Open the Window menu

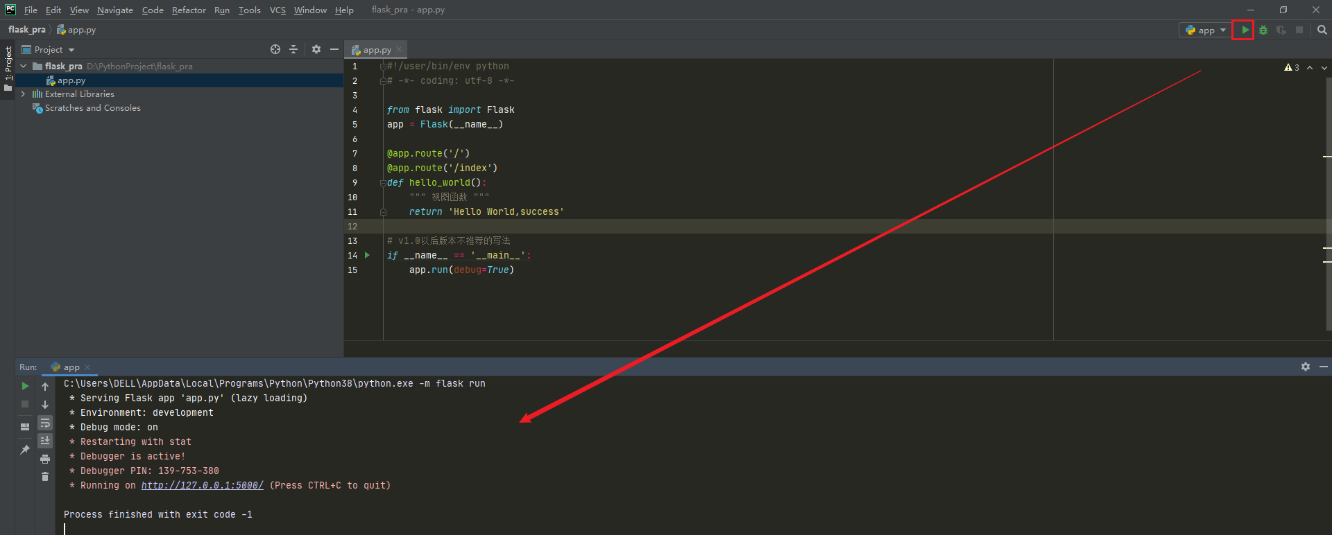click(310, 10)
